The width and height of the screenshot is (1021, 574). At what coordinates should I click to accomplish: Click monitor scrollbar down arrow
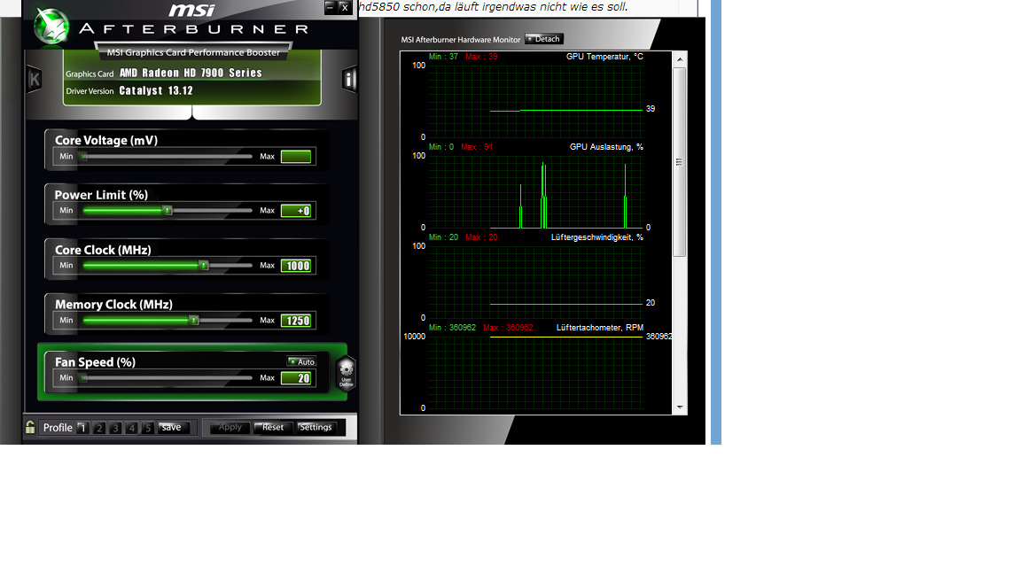[680, 407]
